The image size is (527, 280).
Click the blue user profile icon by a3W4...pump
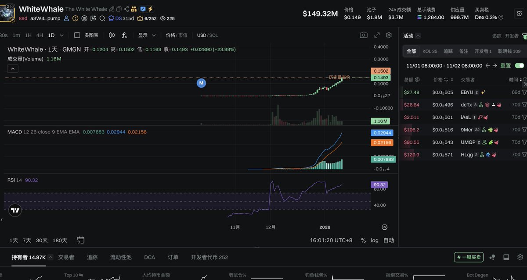(66, 18)
